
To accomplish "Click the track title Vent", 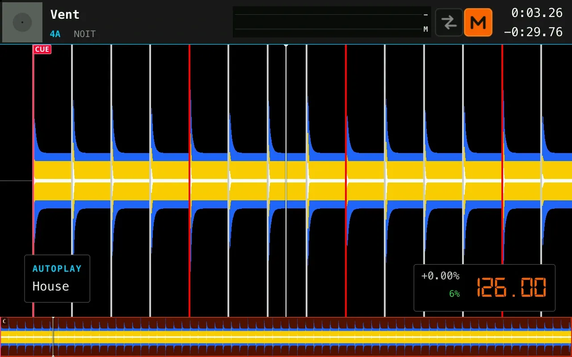I will [x=65, y=15].
